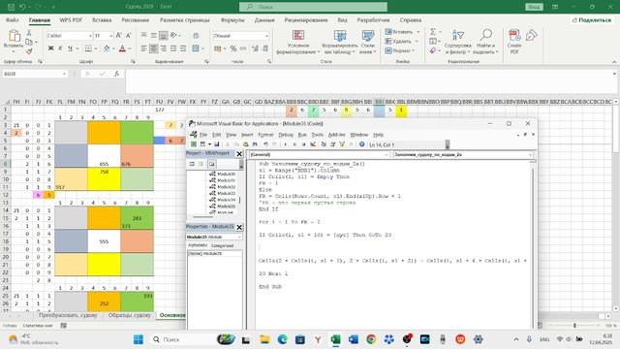The width and height of the screenshot is (620, 349).
Task: Click the blue Help icon in VBA toolbar
Action: [x=361, y=144]
